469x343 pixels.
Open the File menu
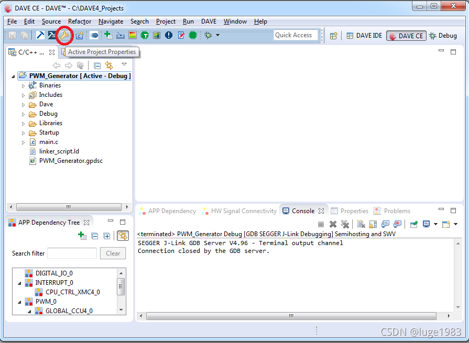point(12,21)
